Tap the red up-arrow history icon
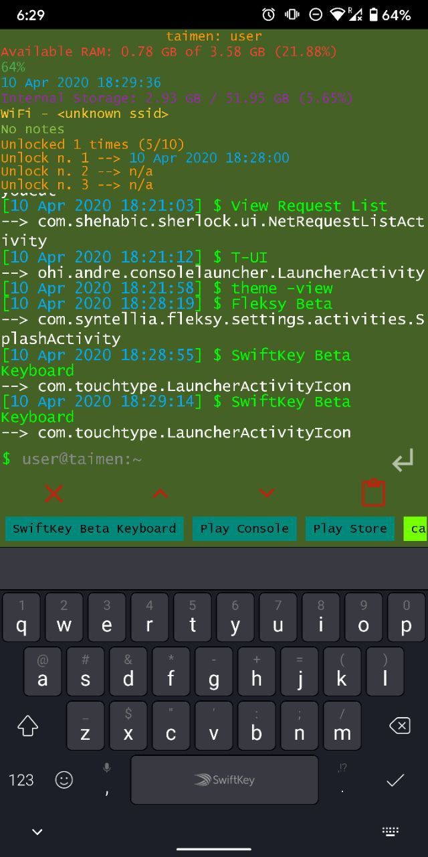Screen dimensions: 428x857 click(160, 493)
